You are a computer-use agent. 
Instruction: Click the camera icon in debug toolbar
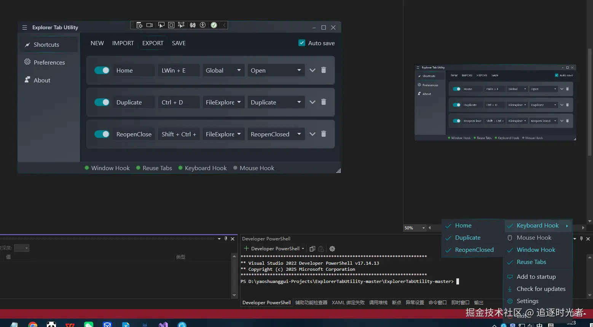tap(150, 25)
